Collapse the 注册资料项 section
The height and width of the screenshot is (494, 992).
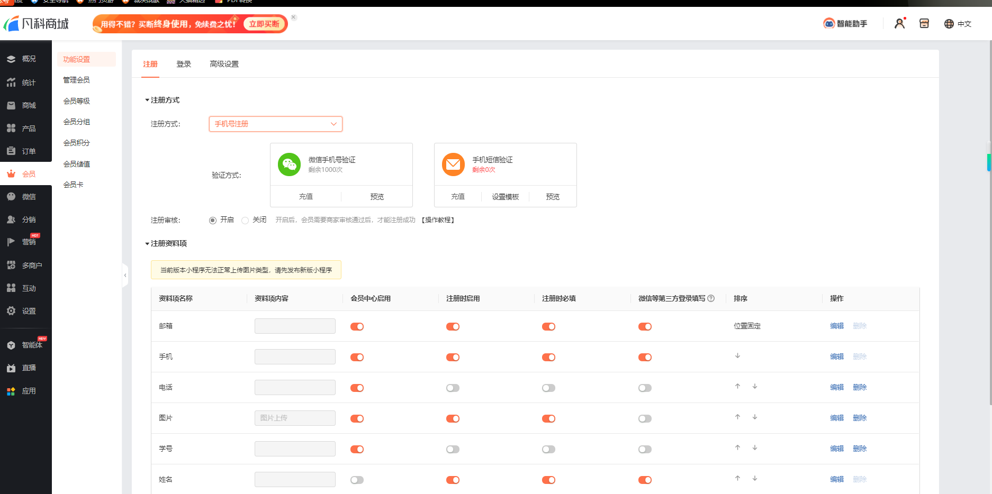(147, 243)
